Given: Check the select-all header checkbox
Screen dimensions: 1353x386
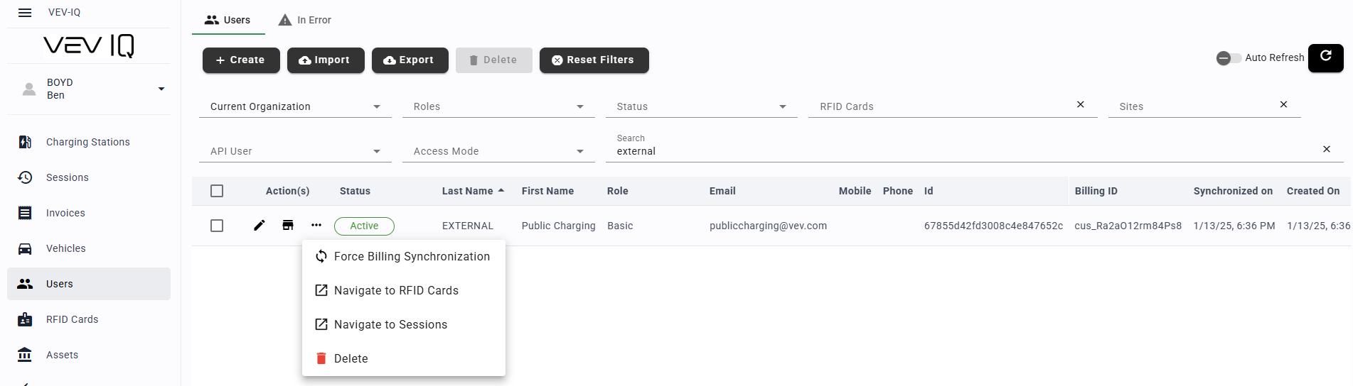Looking at the screenshot, I should pos(217,191).
